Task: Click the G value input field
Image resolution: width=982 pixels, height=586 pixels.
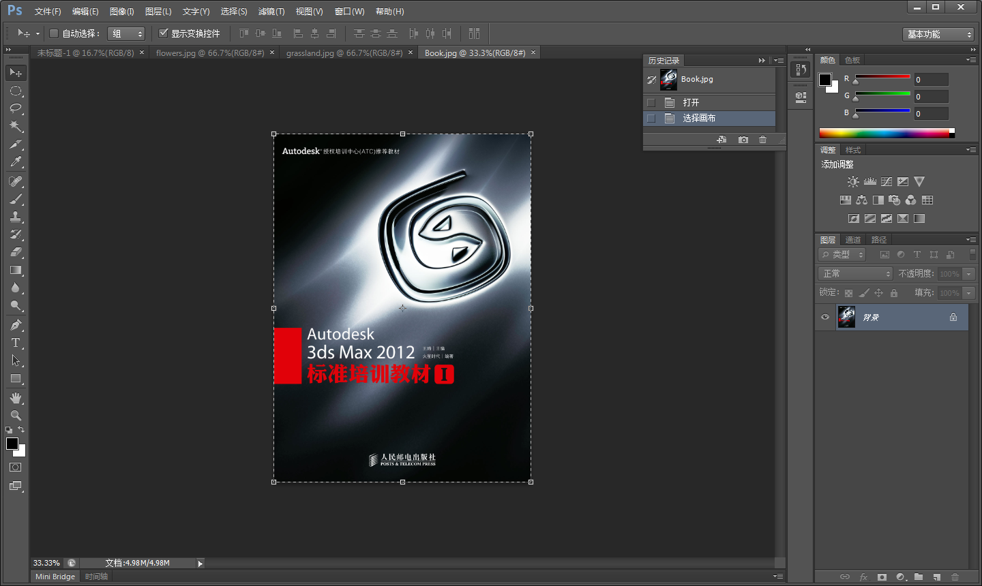Action: (x=932, y=97)
